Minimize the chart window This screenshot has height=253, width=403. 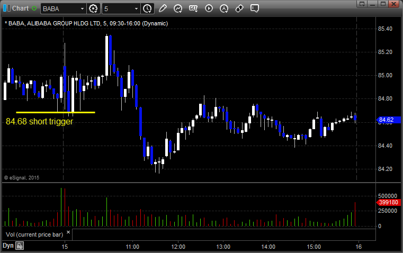pos(373,4)
